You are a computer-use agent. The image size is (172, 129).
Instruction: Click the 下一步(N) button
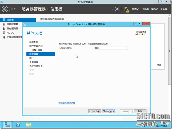108,111
